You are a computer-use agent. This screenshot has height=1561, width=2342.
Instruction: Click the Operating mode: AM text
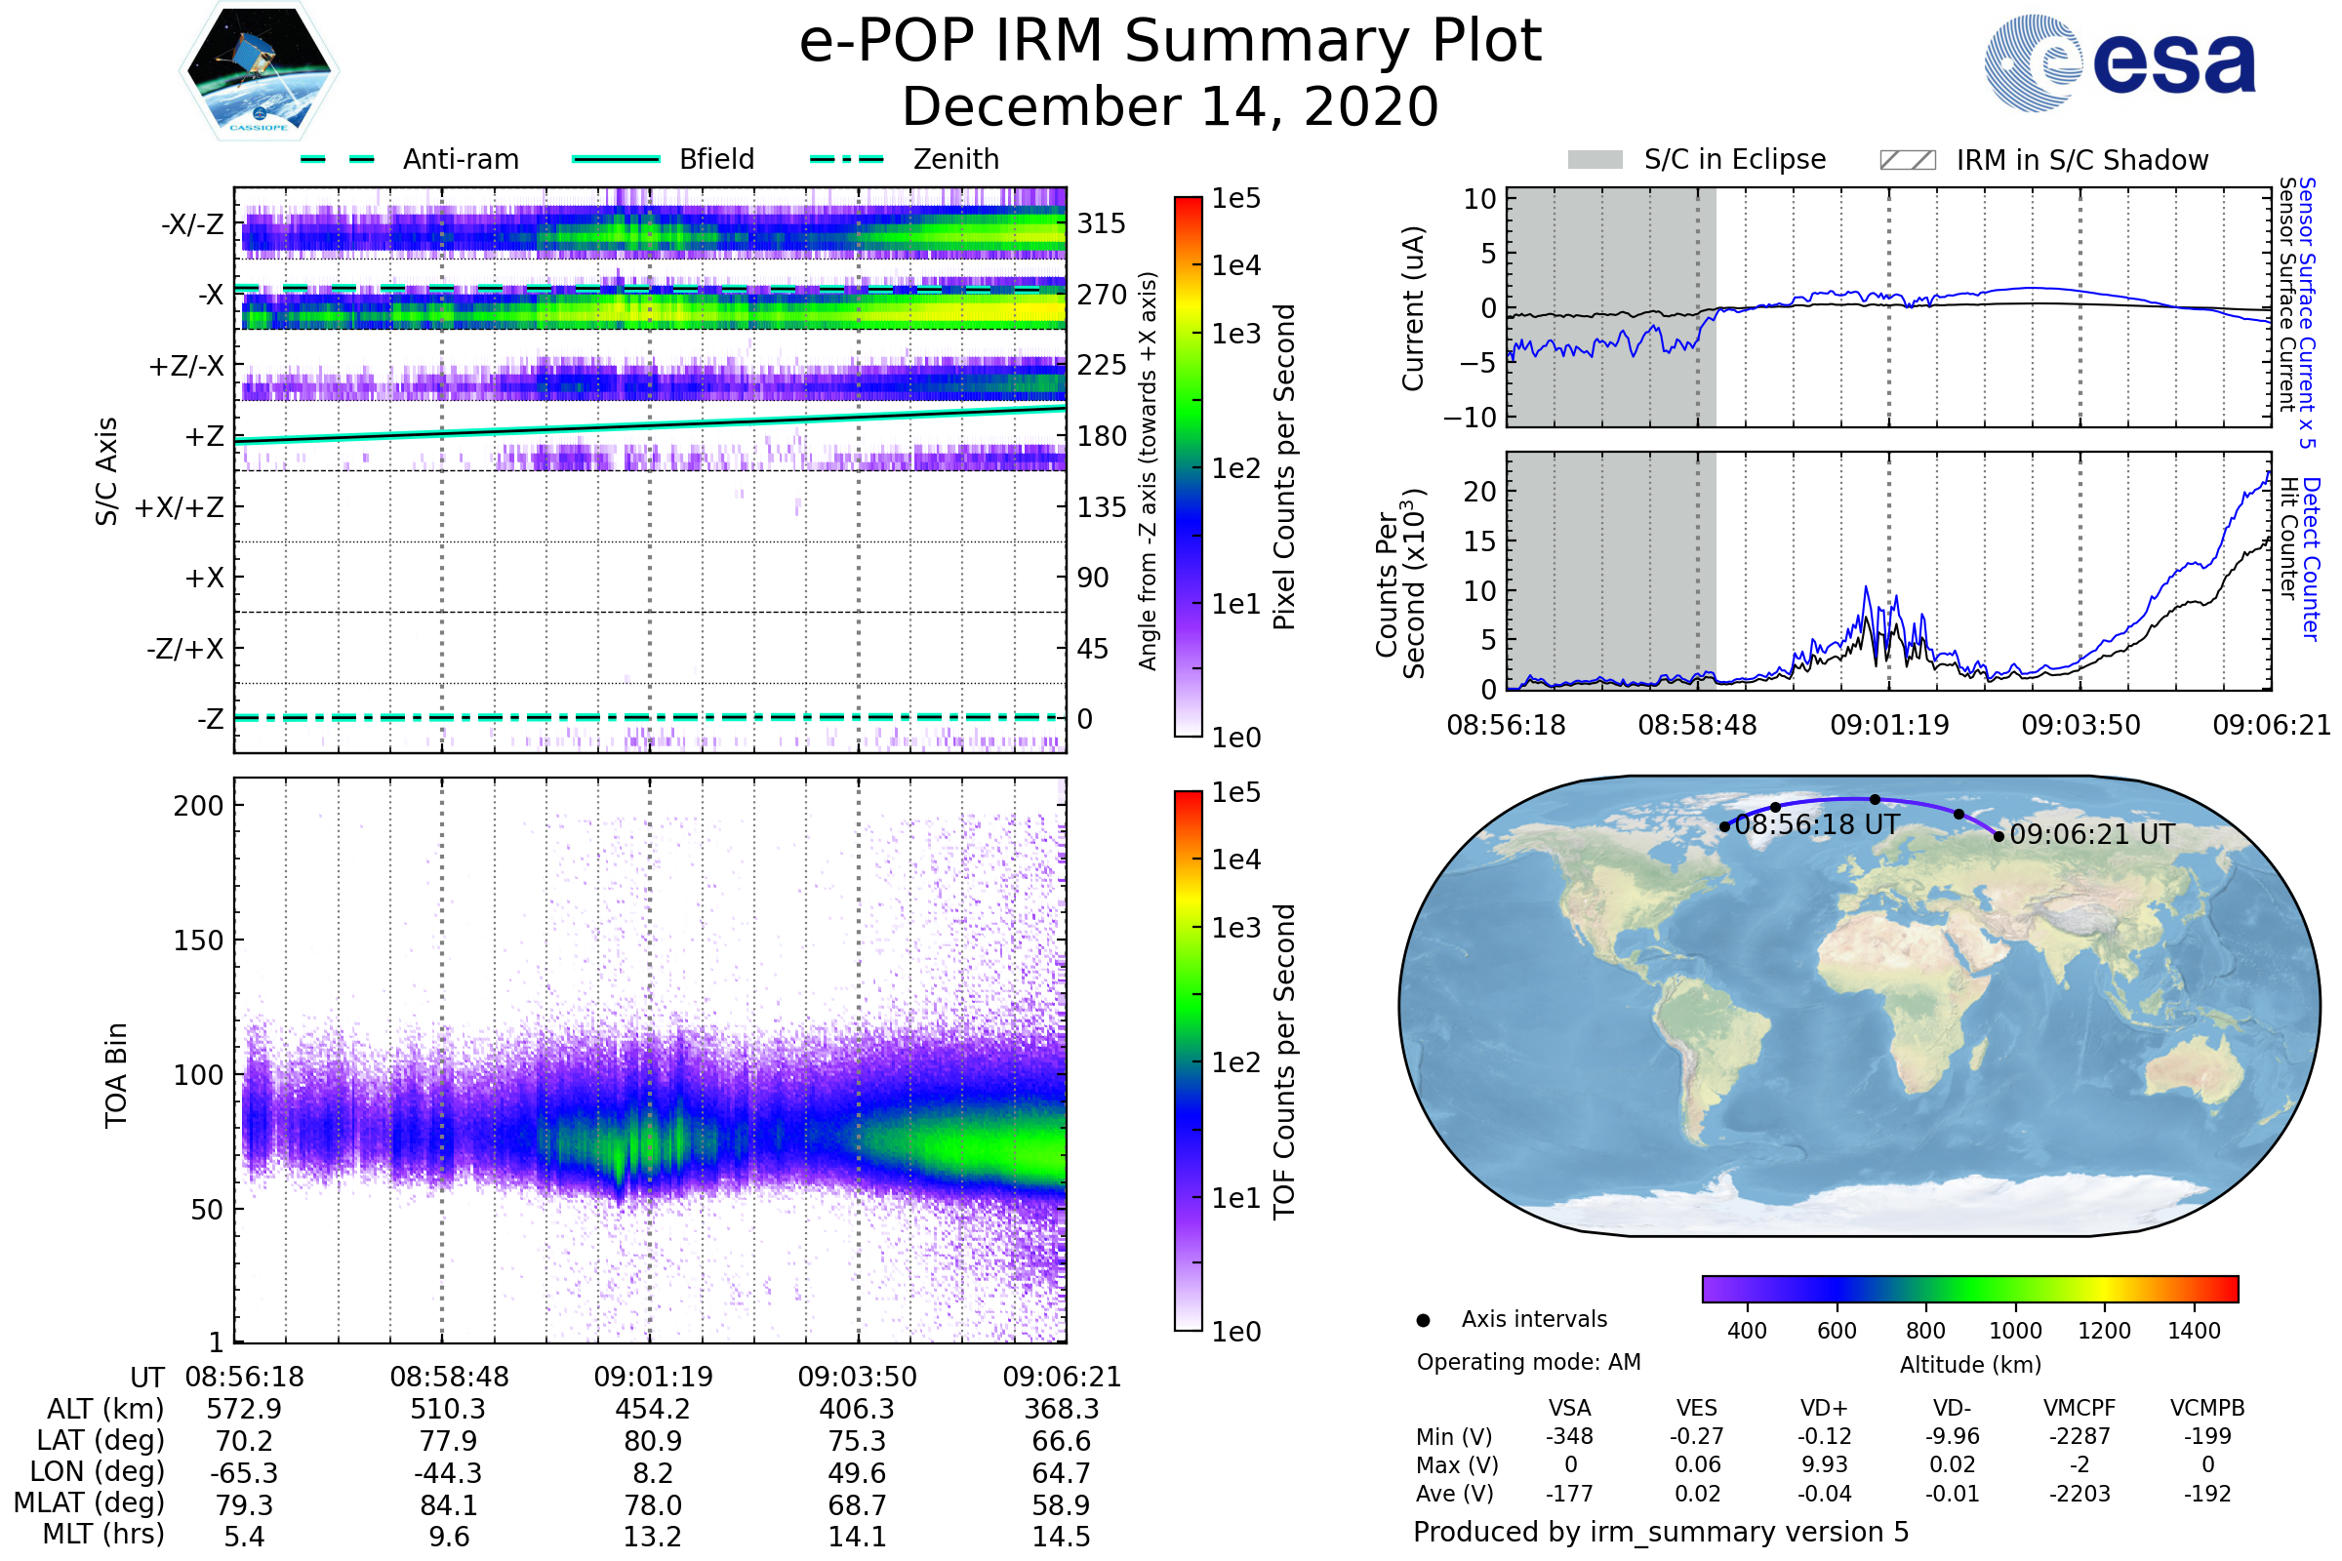[x=1528, y=1362]
